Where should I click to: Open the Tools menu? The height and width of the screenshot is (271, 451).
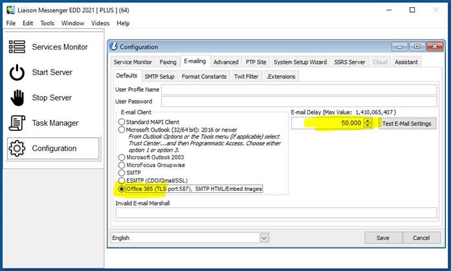47,23
